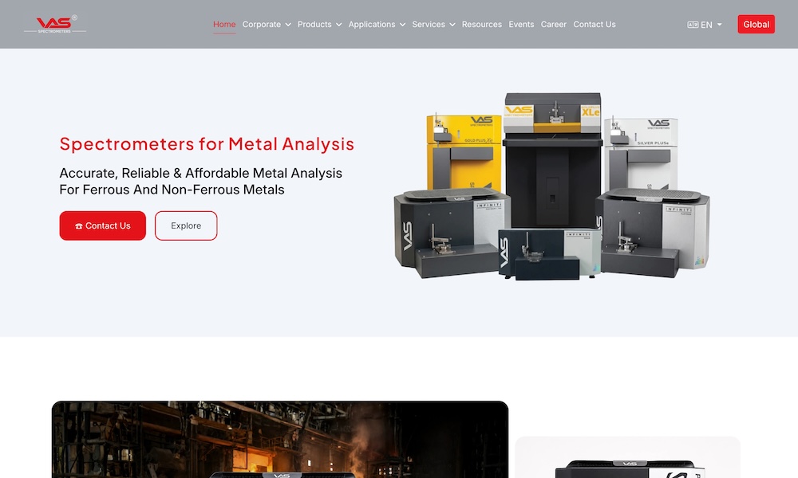Click the phone icon on the hero Contact Us button
Screen dimensions: 798x478
(x=79, y=226)
